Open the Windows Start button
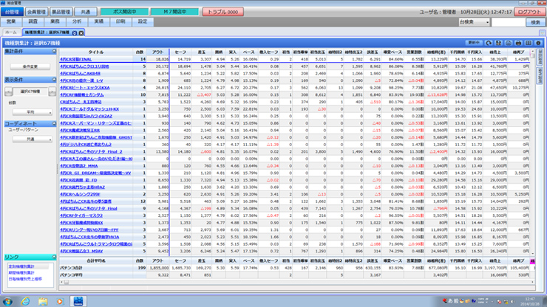Screen dimensions: 547x307 tap(7, 301)
